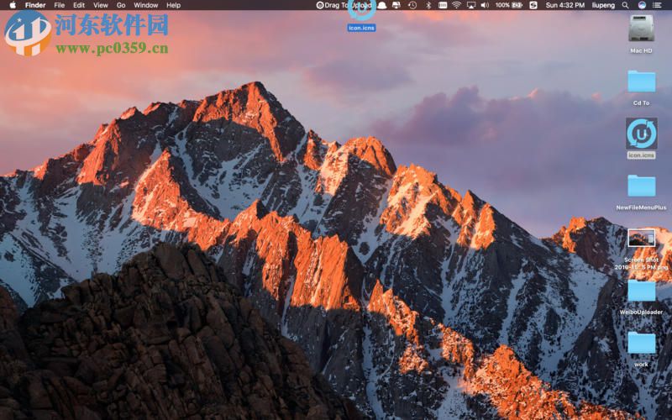Open the File menu
This screenshot has height=420, width=672.
[59, 5]
